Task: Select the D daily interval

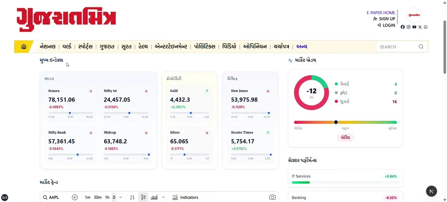Action: pos(114,197)
